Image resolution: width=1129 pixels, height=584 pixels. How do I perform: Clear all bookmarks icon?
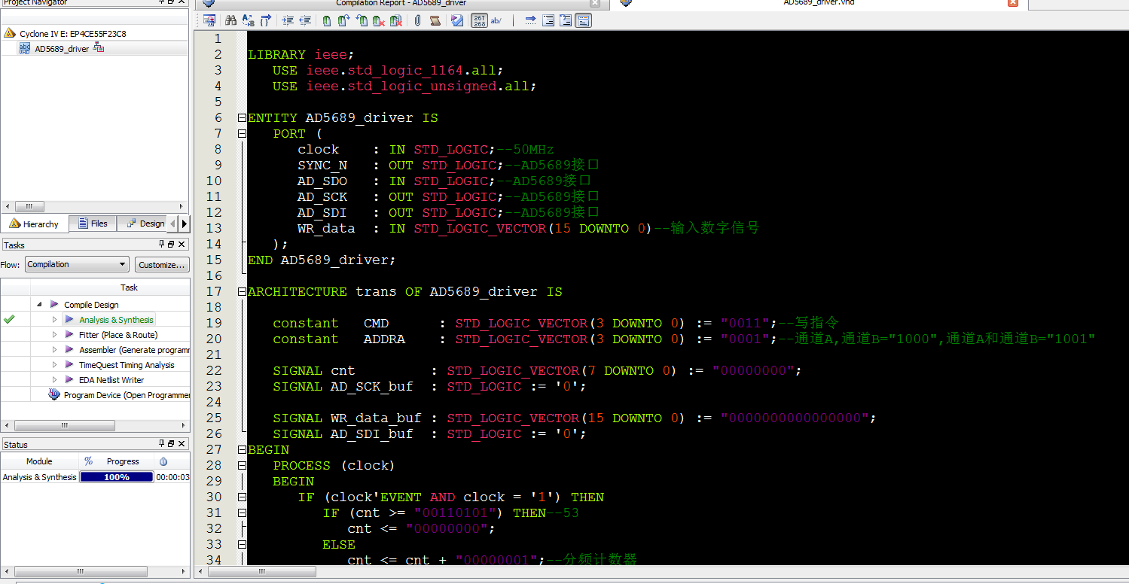click(x=396, y=20)
